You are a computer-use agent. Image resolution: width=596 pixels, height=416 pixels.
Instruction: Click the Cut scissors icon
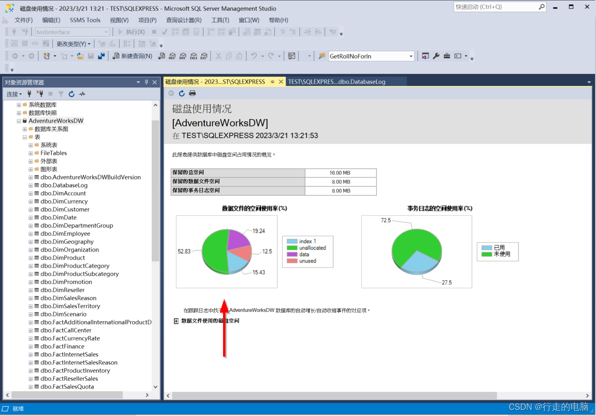pos(218,56)
